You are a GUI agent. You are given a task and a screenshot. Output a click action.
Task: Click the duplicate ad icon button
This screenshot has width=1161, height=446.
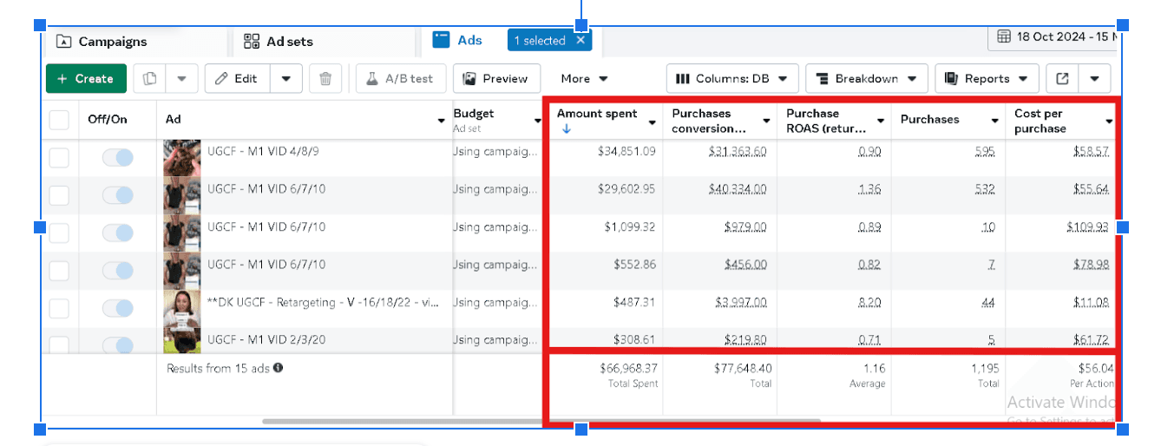click(149, 78)
